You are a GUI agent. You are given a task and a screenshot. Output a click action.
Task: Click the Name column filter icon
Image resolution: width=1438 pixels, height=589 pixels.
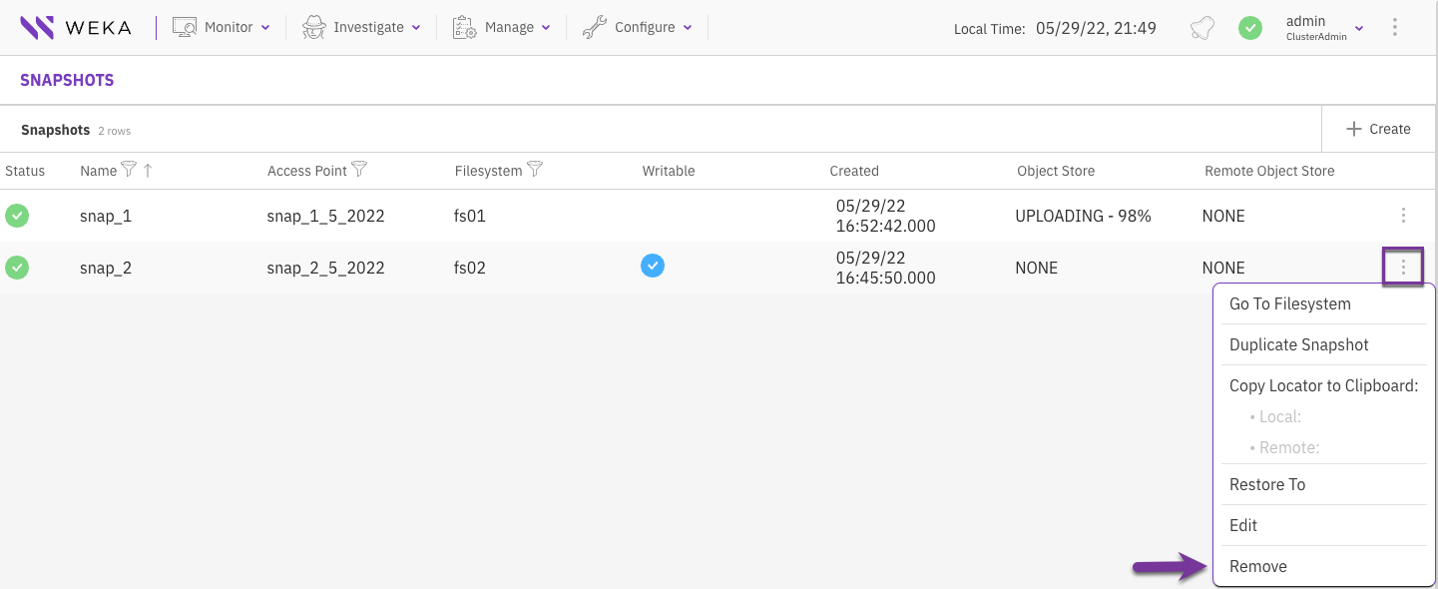129,170
